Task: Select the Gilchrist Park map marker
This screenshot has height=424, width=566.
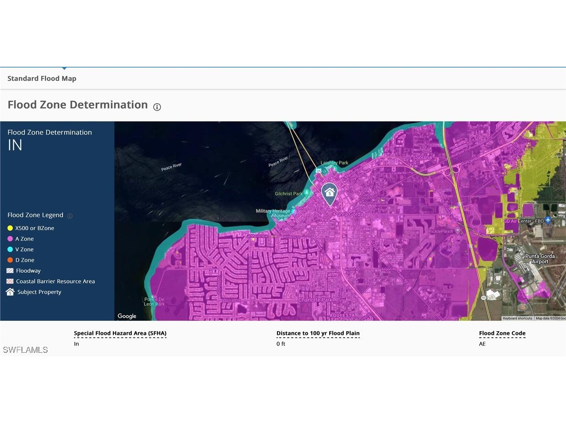Action: point(307,194)
